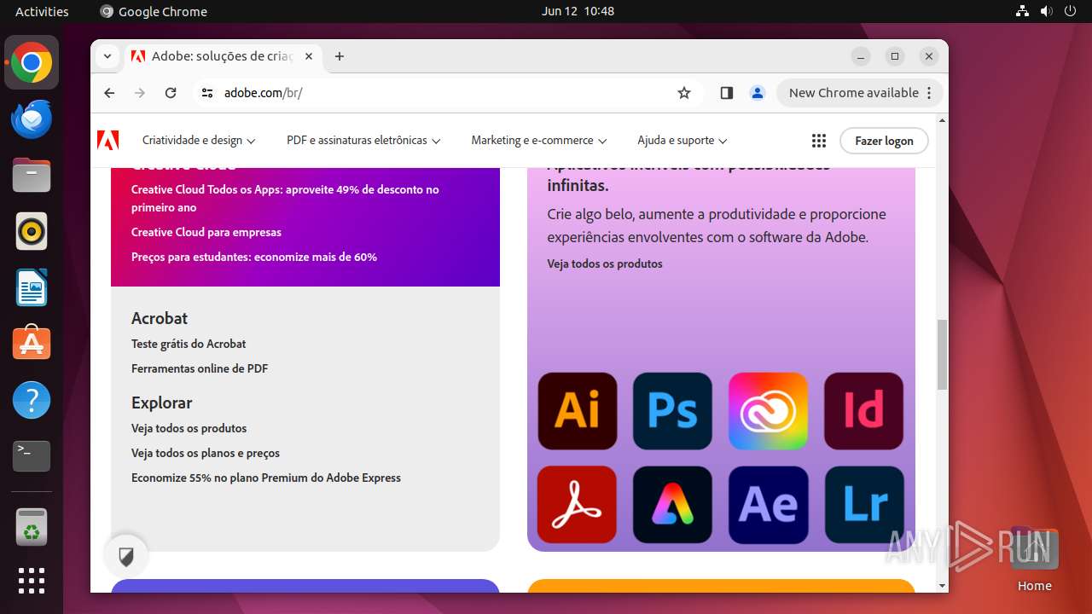
Task: Open the Adobe Express app icon
Action: coord(672,505)
